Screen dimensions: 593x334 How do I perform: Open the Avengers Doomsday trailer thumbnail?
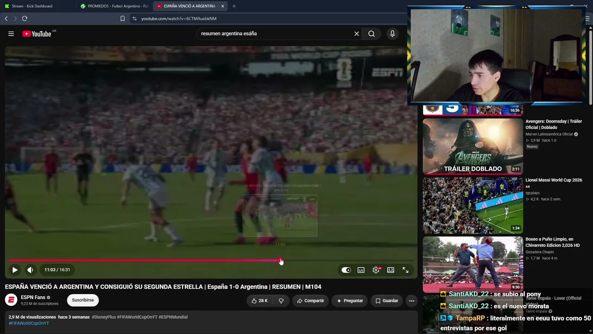pos(473,147)
